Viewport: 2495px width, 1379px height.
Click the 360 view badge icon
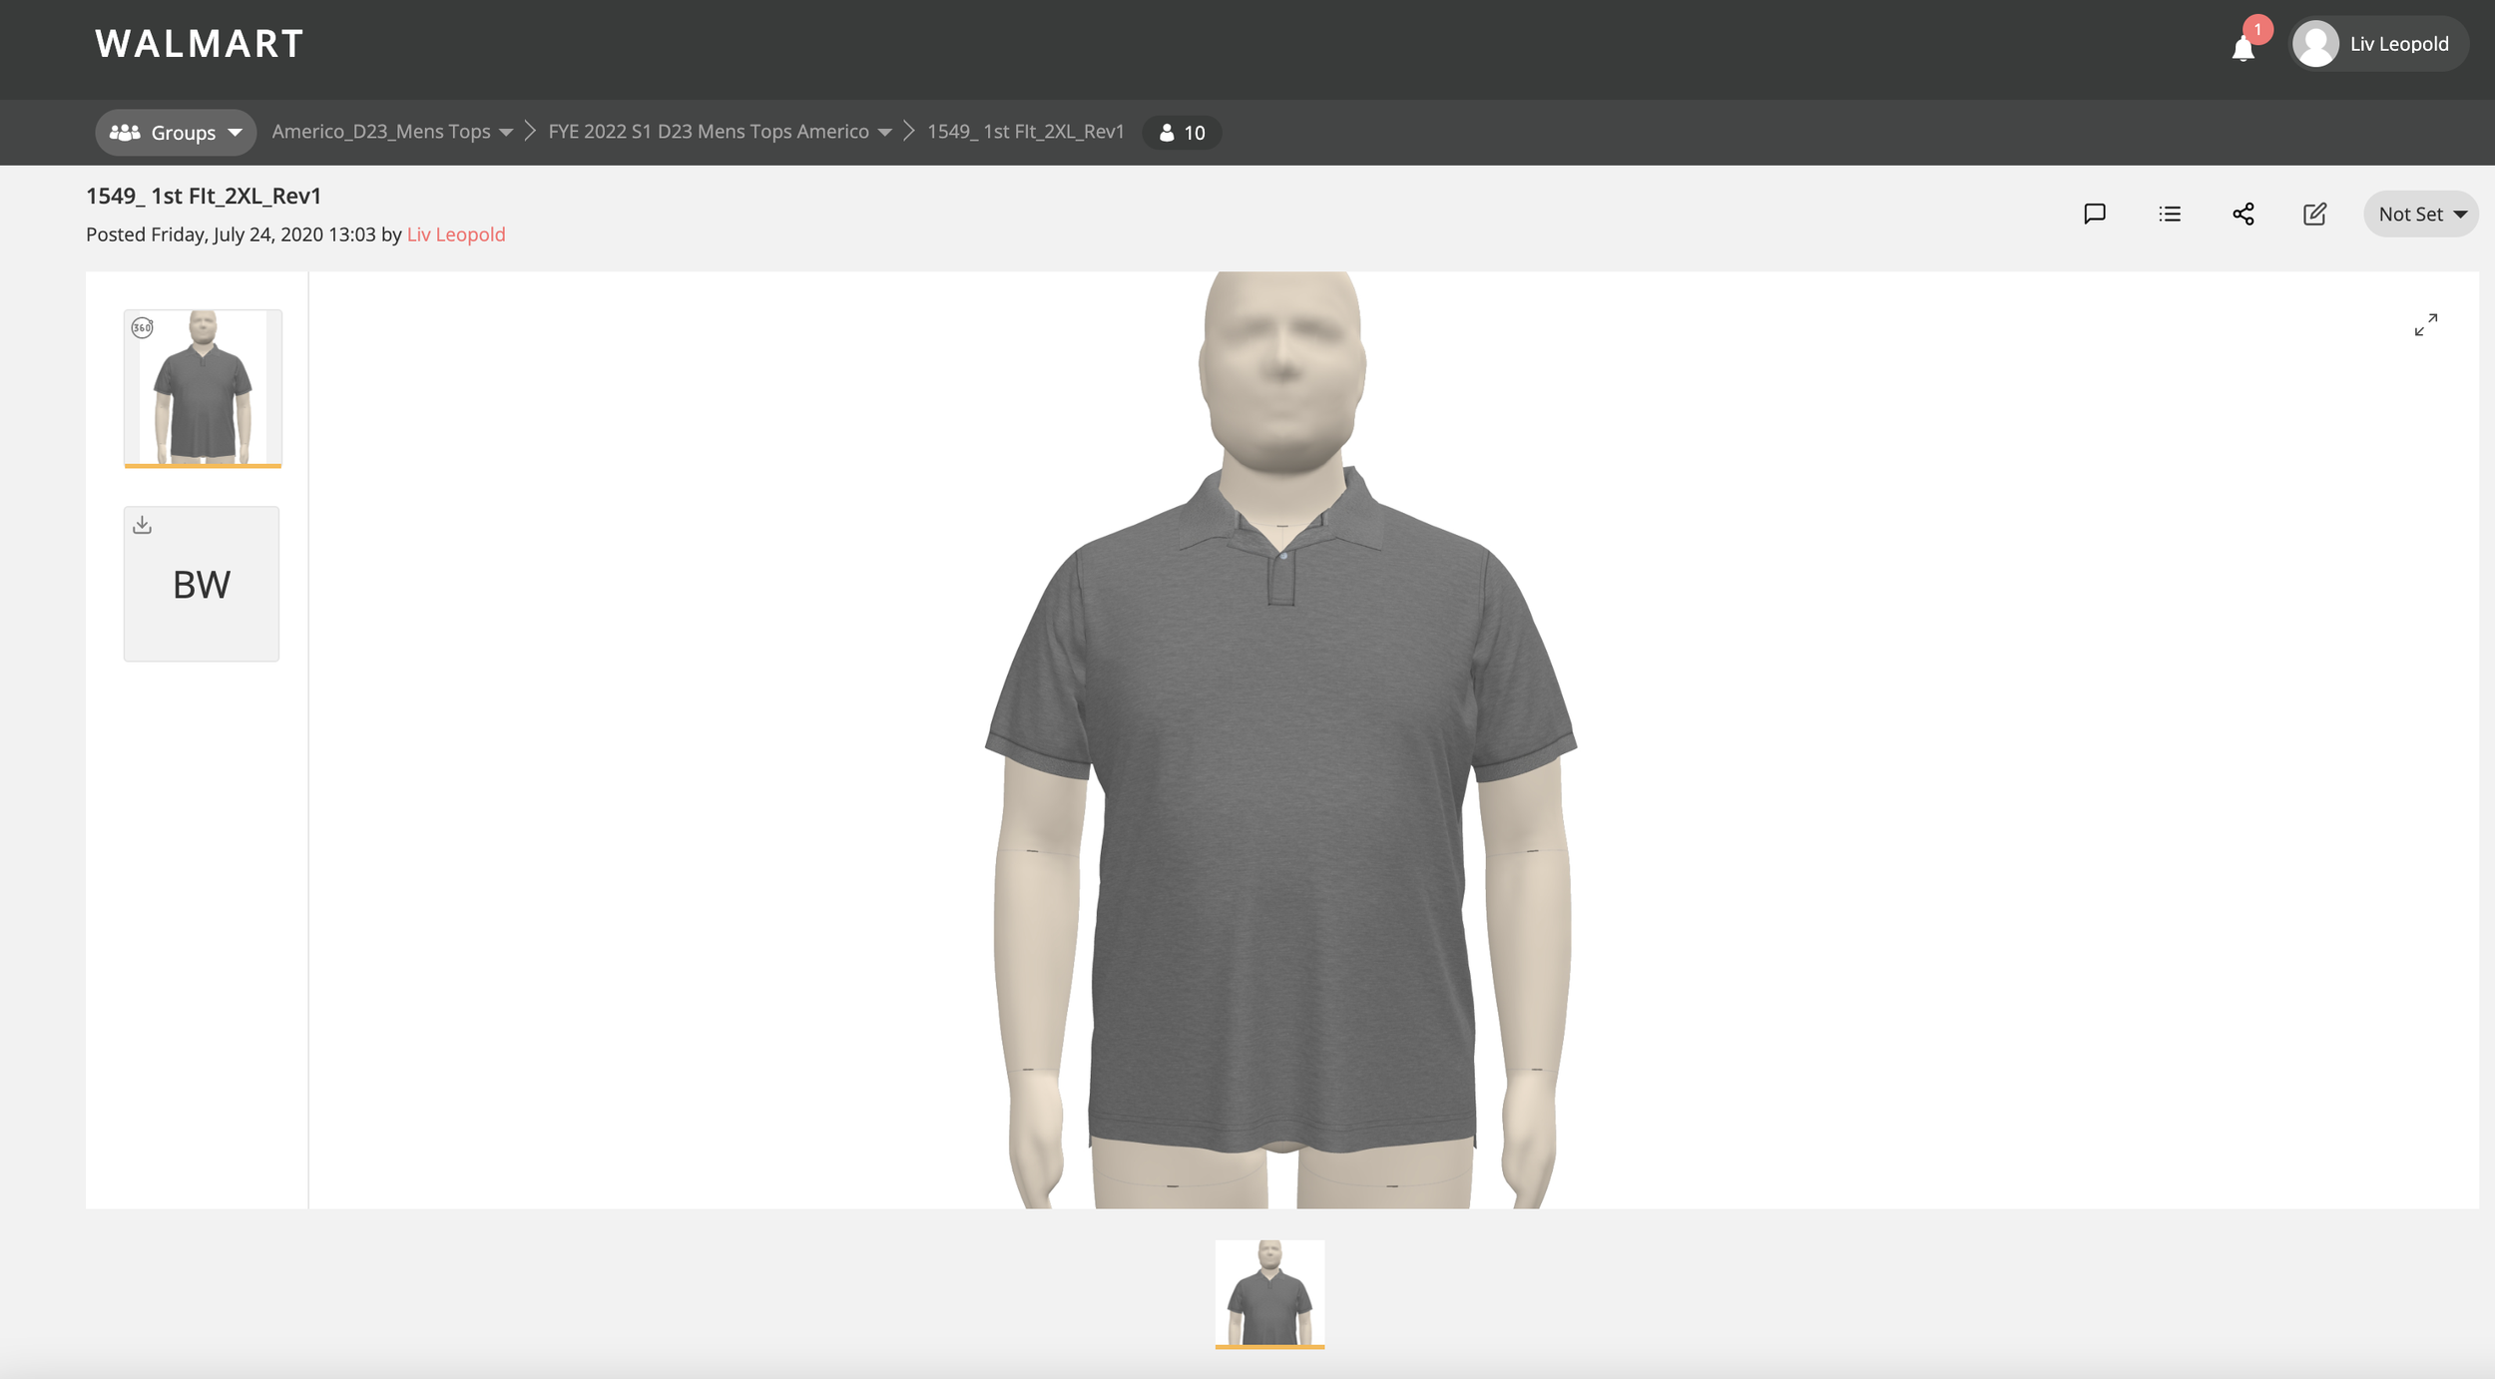coord(143,327)
